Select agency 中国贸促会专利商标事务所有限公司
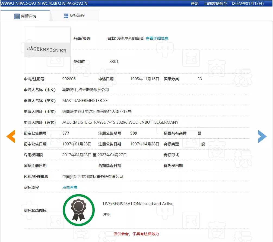 (93, 177)
